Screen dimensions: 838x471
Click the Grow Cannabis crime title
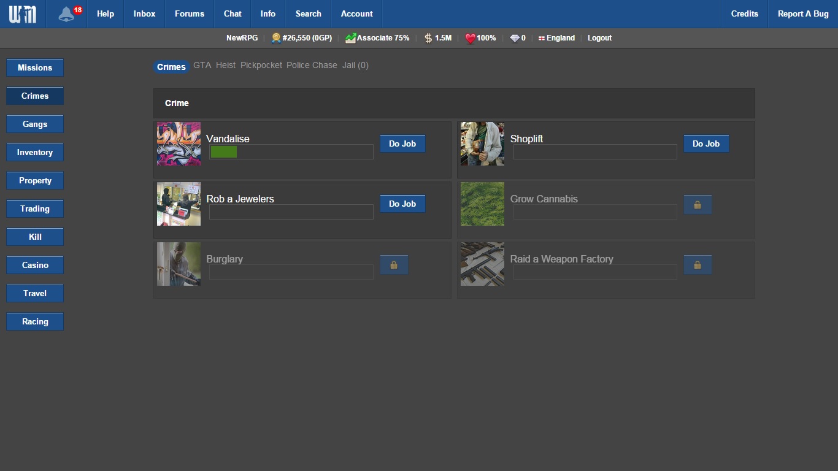click(x=544, y=199)
